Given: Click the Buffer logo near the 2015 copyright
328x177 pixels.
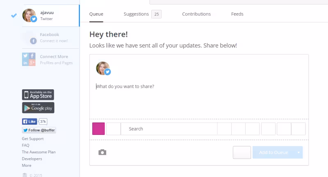Looking at the screenshot, I should point(25,175).
